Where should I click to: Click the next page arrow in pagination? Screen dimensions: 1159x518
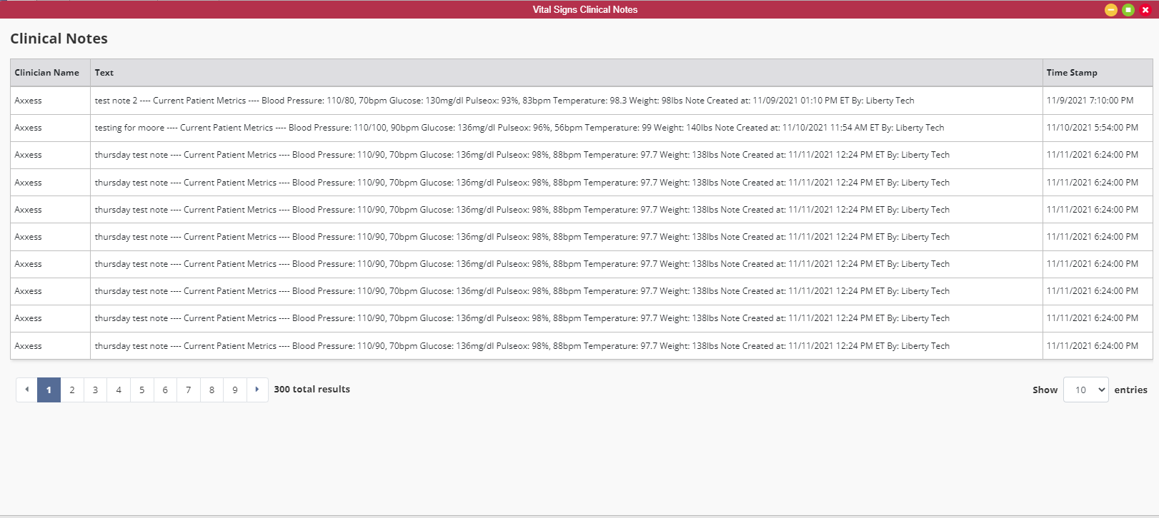click(x=257, y=390)
